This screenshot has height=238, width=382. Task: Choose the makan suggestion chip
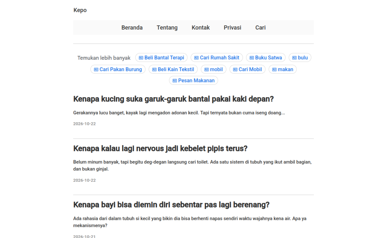[283, 69]
